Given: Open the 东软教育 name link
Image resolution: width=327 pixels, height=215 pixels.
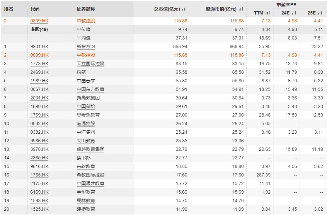Looking at the screenshot, I should click(86, 167).
